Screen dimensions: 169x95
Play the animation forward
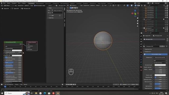pos(72,84)
